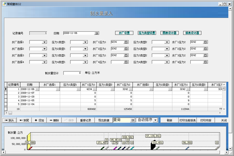Screen dimensions: 234x156
Task: Click the window vertical scrollbar down arrow
Action: pos(230,149)
